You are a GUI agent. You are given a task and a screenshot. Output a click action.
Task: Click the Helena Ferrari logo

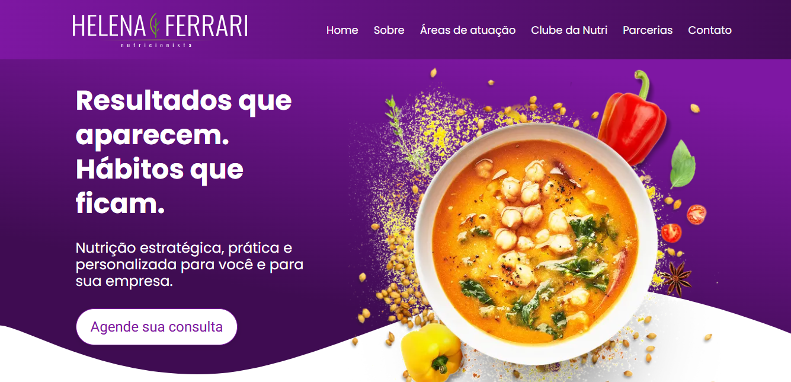click(x=160, y=30)
